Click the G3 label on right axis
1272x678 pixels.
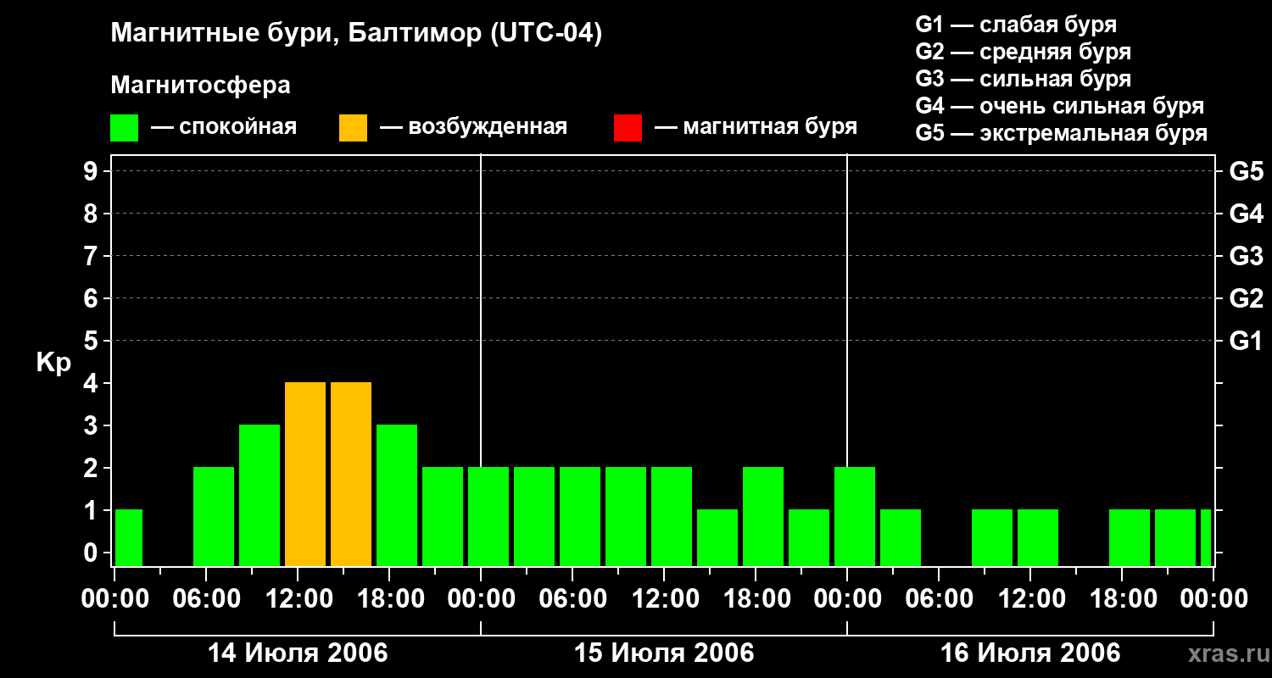click(x=1246, y=257)
